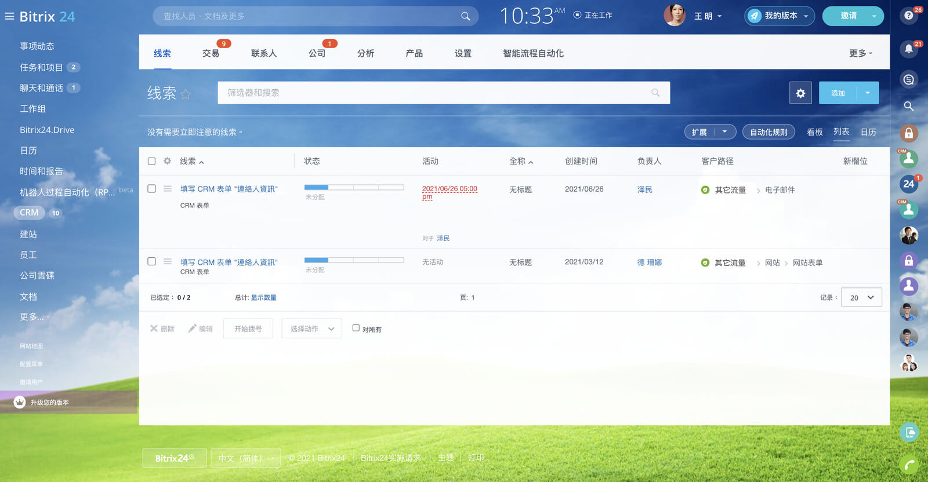Open the 分析 tab
This screenshot has height=482, width=928.
click(366, 53)
